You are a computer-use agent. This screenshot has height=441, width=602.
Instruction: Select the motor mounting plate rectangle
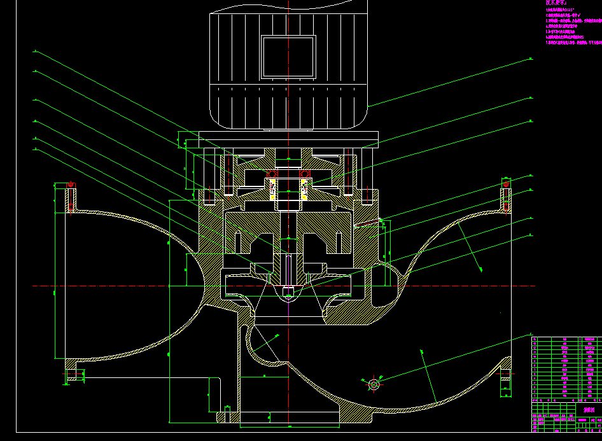288,140
